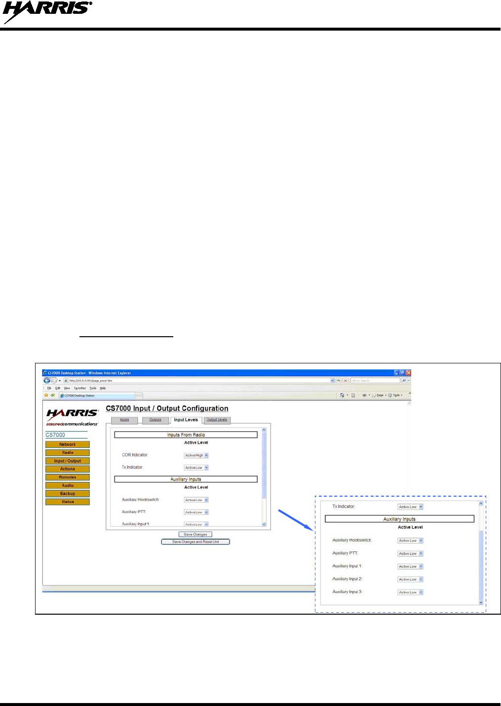Open Auxiliary Hookswitch dropdown in enlarged callout
Image resolution: width=501 pixels, height=706 pixels.
coord(411,541)
